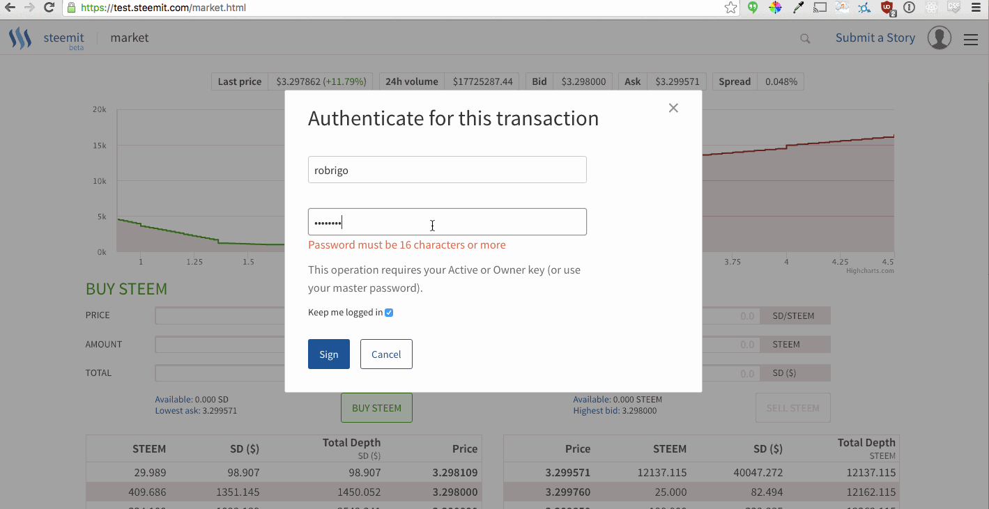The image size is (989, 509).
Task: Click the BUY STEEM section heading
Action: pos(126,289)
